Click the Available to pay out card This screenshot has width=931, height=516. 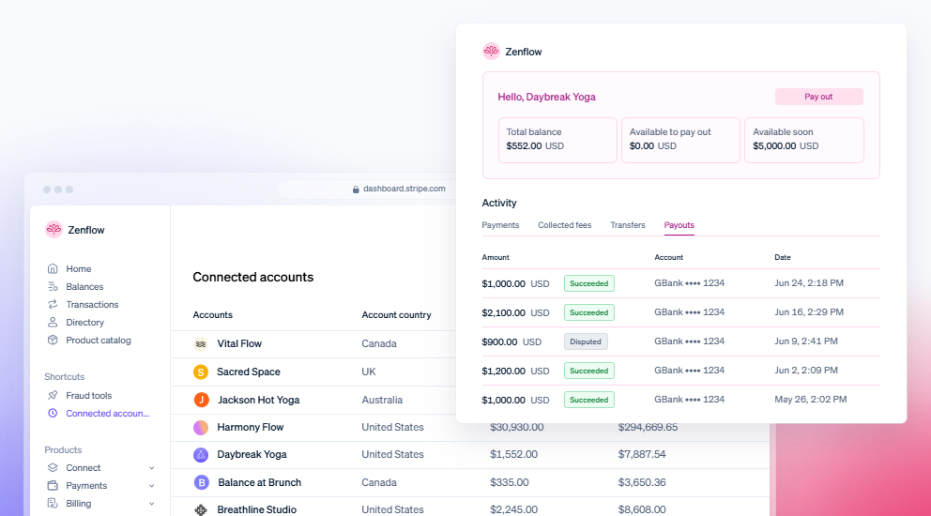[680, 140]
